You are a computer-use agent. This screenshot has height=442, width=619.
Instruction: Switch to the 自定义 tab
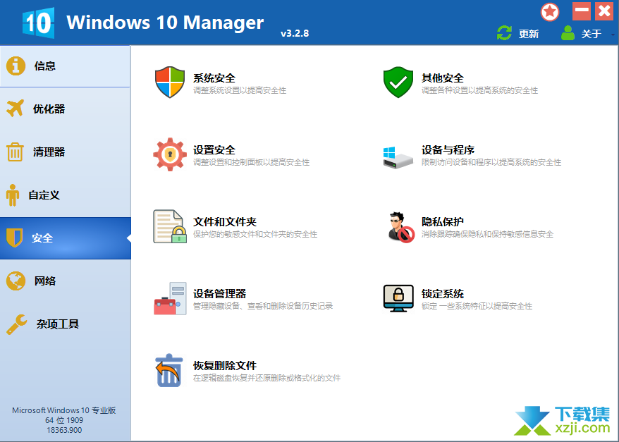coord(66,195)
